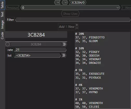This screenshot has width=131, height=109.
Task: Click the '32, 32, PIDGEY' line
Action: pyautogui.click(x=87, y=52)
